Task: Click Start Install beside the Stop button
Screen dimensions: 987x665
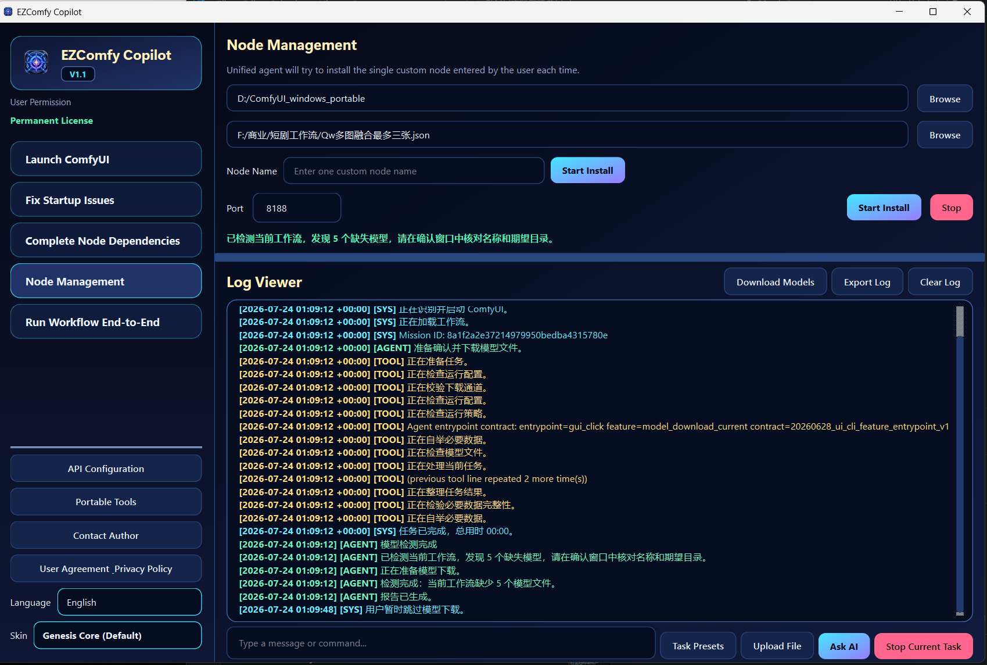Action: (x=884, y=208)
